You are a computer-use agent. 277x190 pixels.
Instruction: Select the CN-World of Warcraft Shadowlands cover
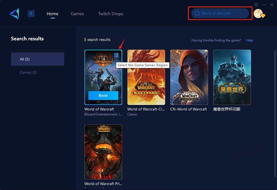pyautogui.click(x=189, y=77)
